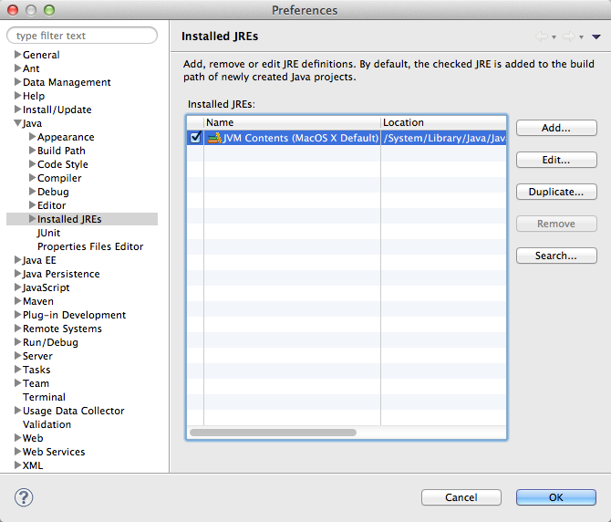
Task: Expand the Tasks node
Action: pos(17,369)
